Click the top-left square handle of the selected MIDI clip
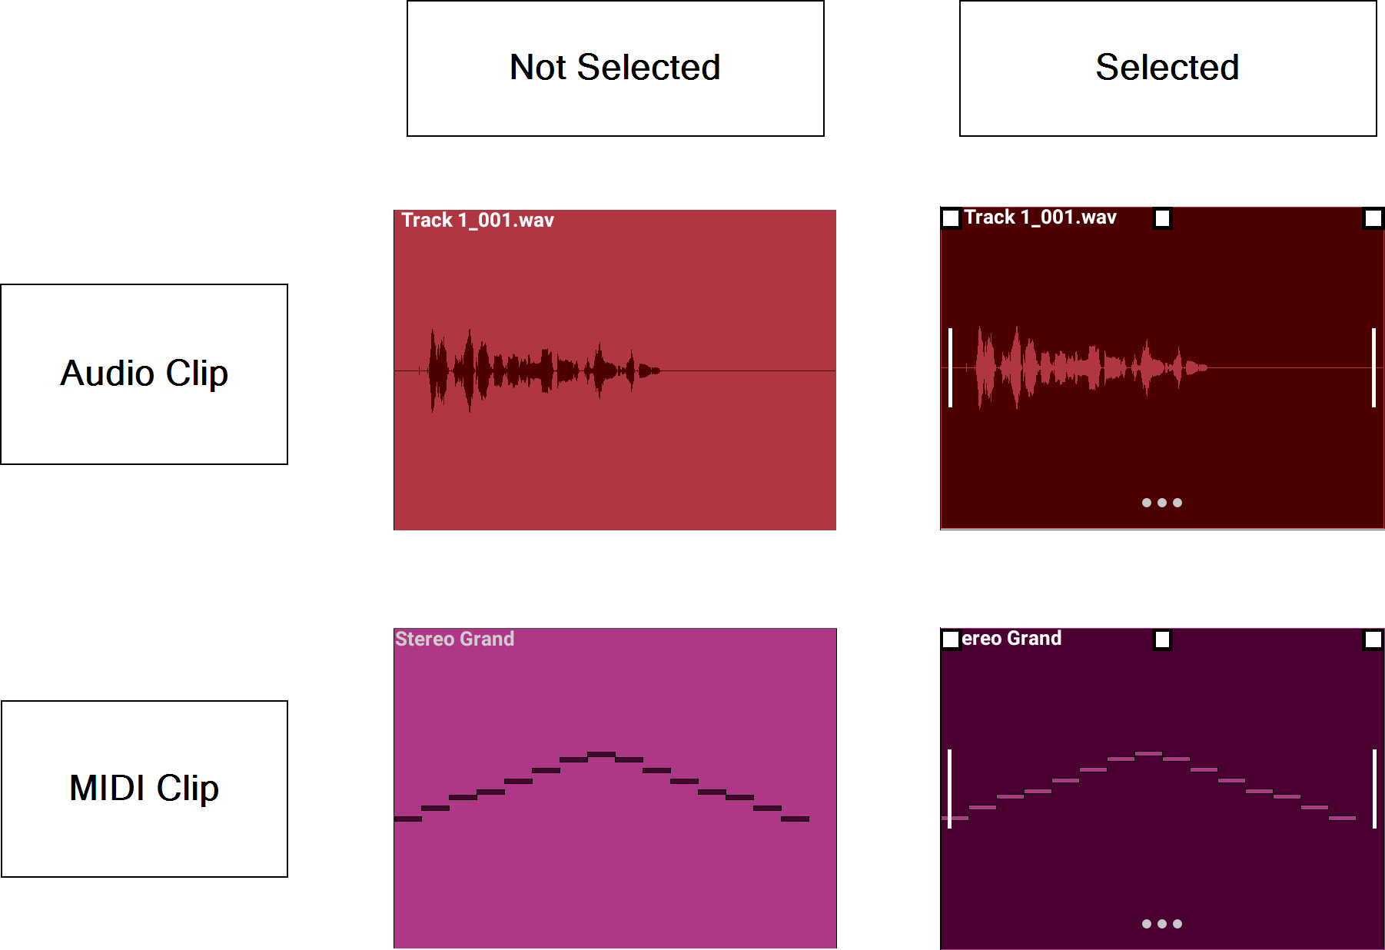This screenshot has width=1385, height=950. [951, 639]
